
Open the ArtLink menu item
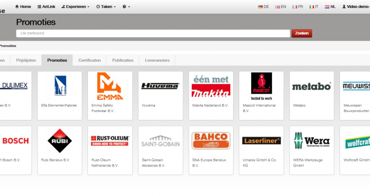coord(46,6)
